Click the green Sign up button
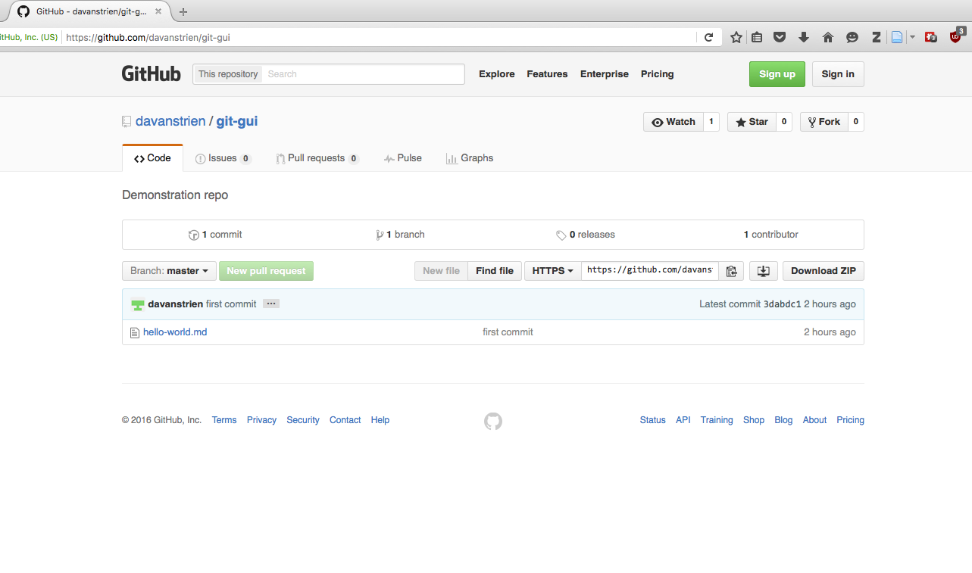The image size is (972, 573). [777, 73]
